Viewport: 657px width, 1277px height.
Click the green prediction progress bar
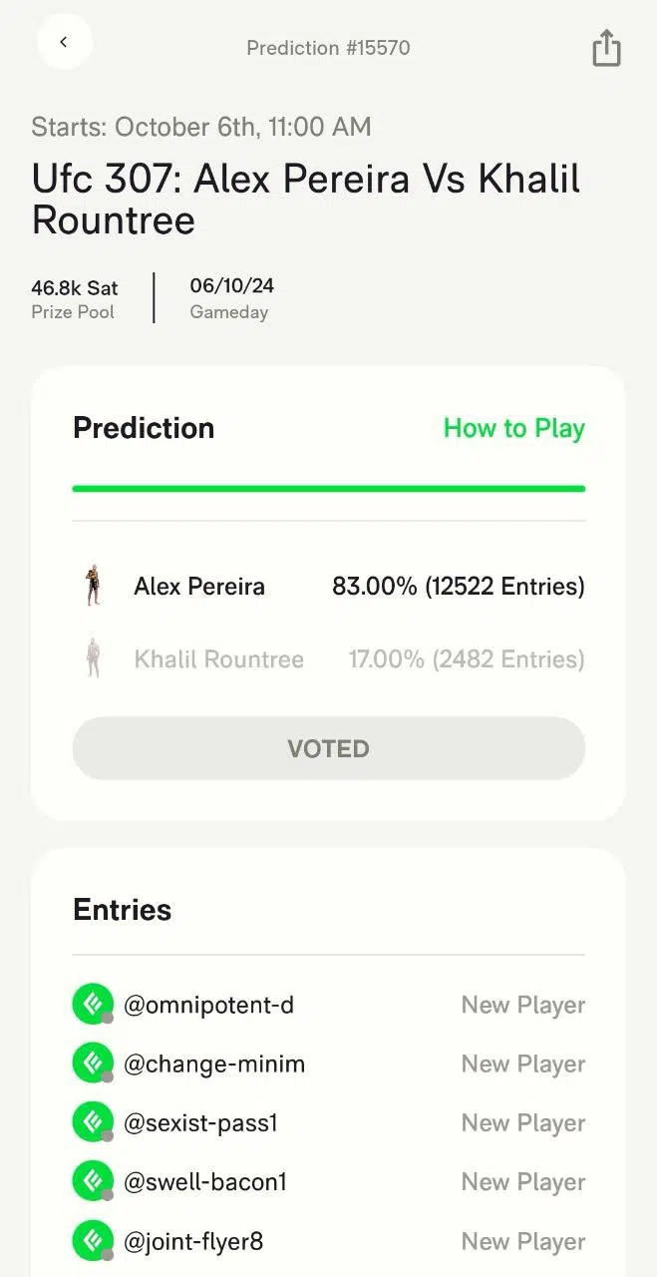pyautogui.click(x=328, y=489)
